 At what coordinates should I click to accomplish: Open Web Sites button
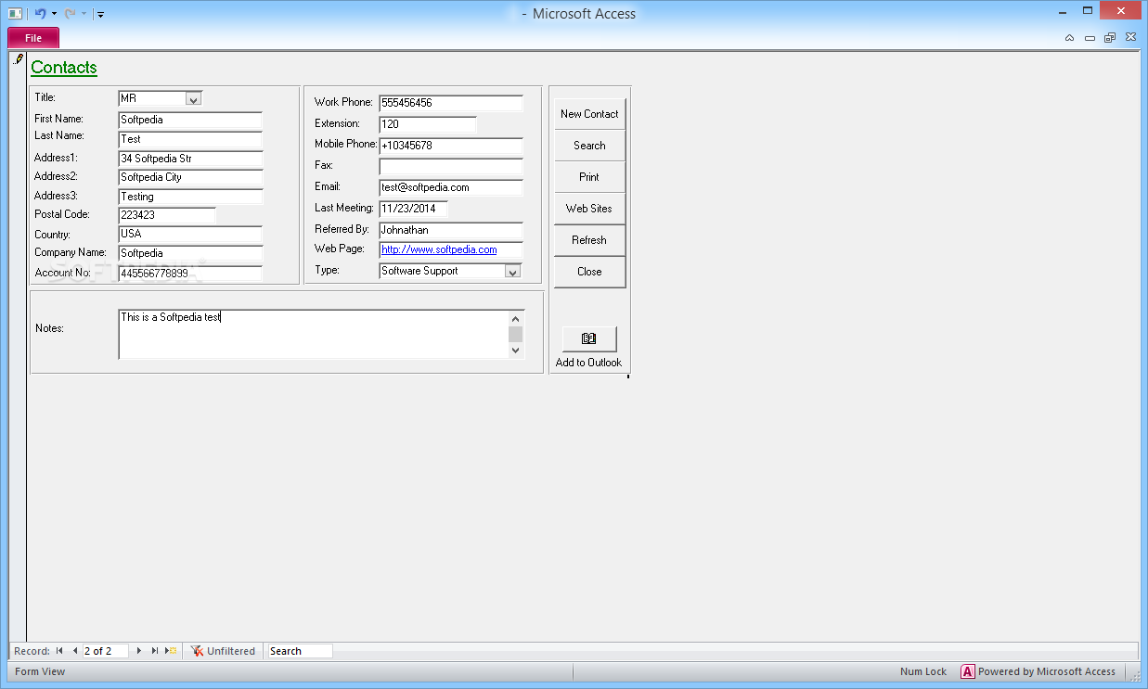[x=589, y=209]
